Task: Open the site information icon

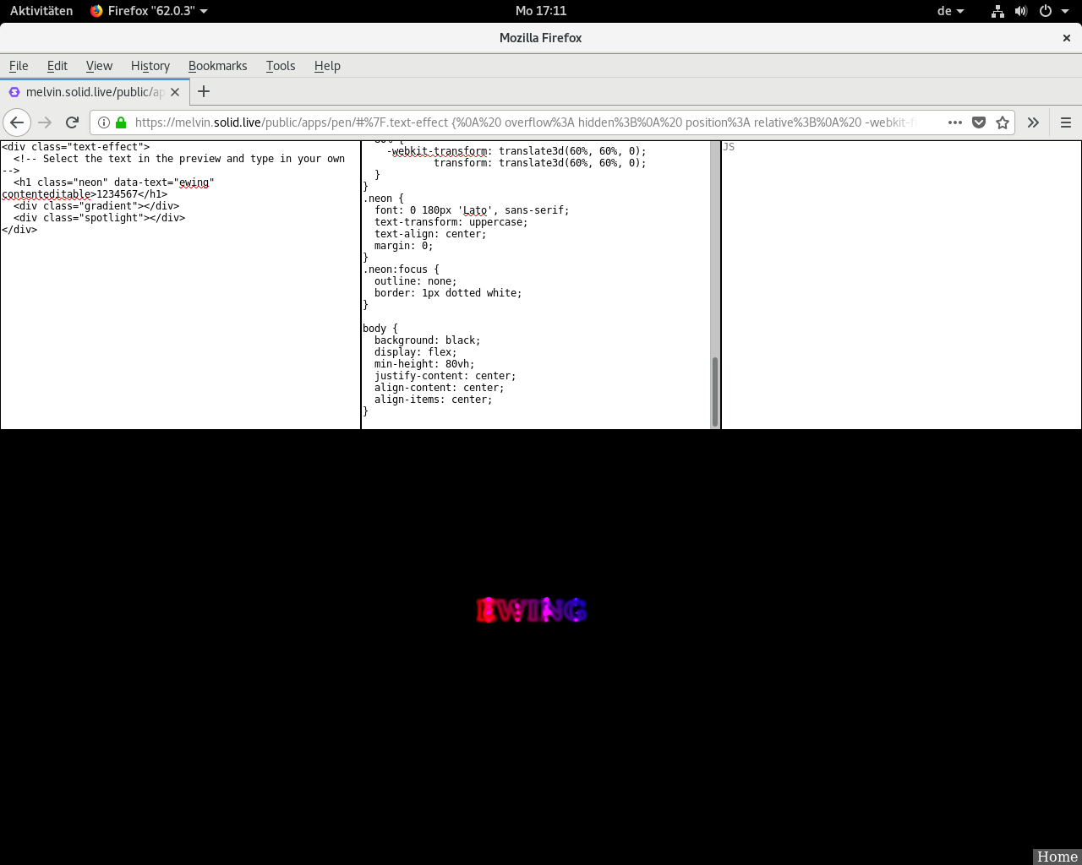Action: pos(104,122)
